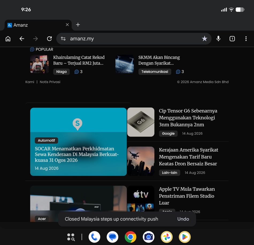The height and width of the screenshot is (245, 254).
Task: Click the Khairulaming article thumbnail
Action: (39, 64)
